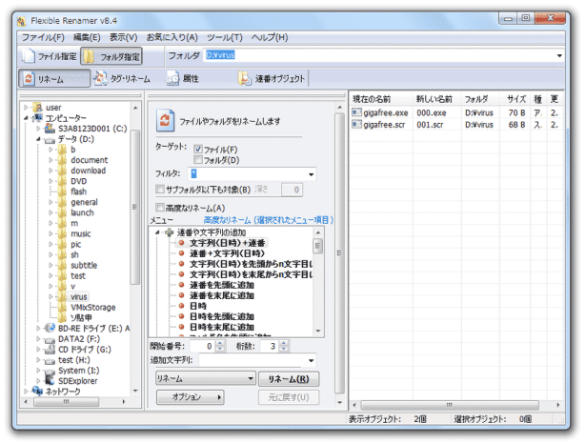Image resolution: width=585 pixels, height=443 pixels.
Task: Expand the DATA2 (F:) tree node
Action: click(38, 339)
